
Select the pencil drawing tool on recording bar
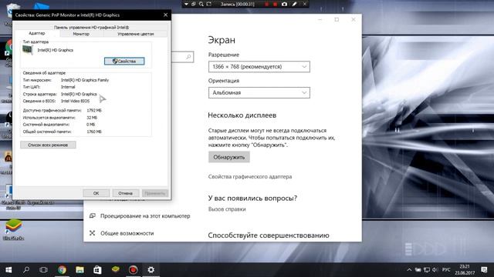pos(294,4)
